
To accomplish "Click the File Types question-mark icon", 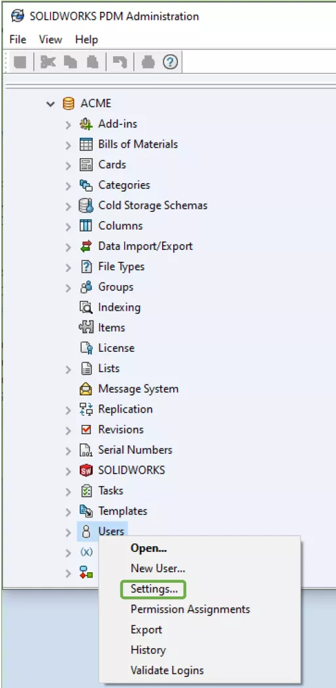I will click(x=86, y=266).
